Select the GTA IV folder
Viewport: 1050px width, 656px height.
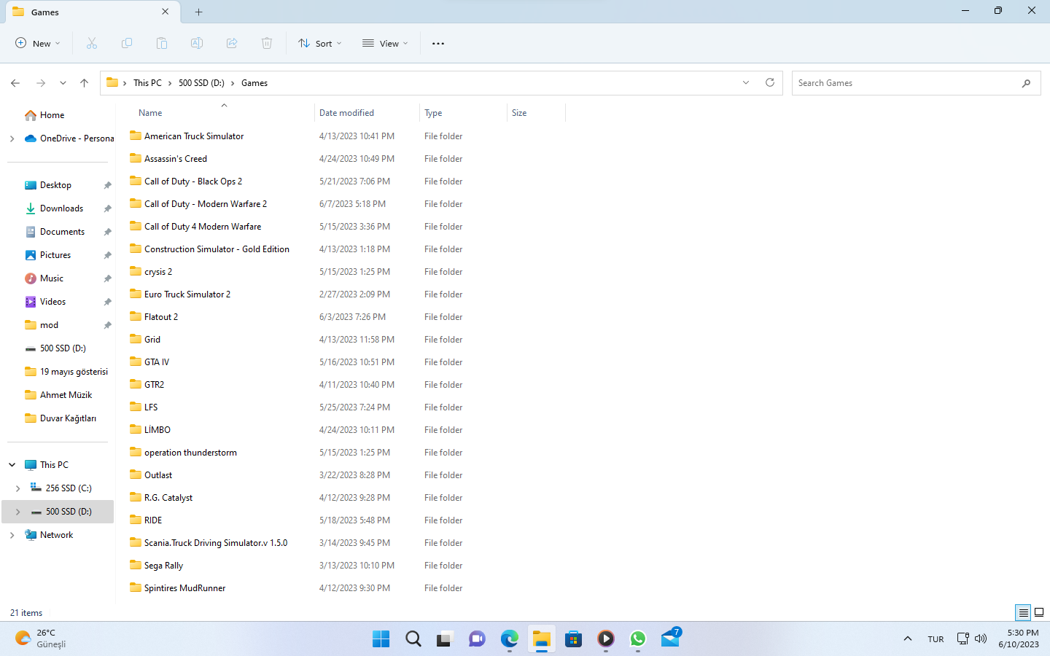click(x=157, y=362)
